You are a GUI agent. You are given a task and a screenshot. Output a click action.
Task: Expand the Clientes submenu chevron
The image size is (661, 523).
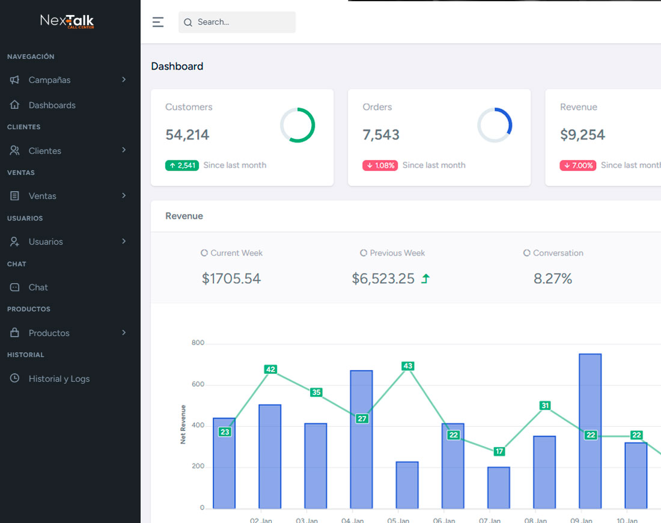pyautogui.click(x=124, y=150)
